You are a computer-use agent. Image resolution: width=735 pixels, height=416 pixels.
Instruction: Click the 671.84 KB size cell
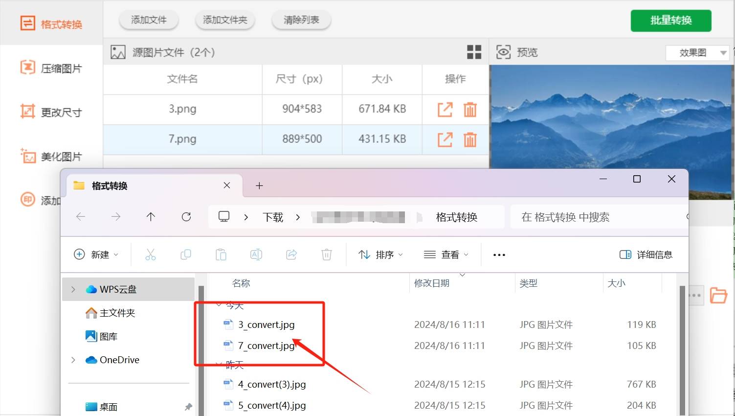click(x=382, y=109)
